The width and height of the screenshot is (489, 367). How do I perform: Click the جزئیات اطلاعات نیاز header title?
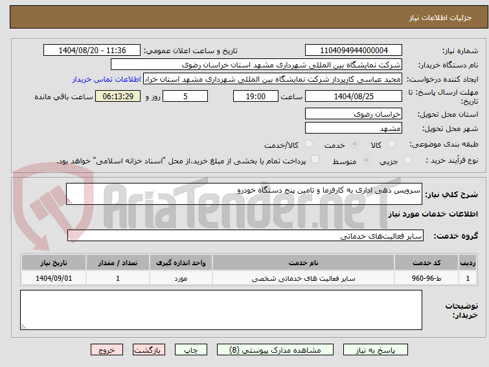coord(440,18)
